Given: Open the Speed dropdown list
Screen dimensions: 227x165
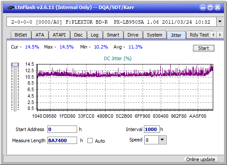Looking at the screenshot, I should pos(162,140).
